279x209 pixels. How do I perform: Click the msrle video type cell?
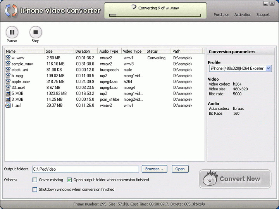(128, 70)
